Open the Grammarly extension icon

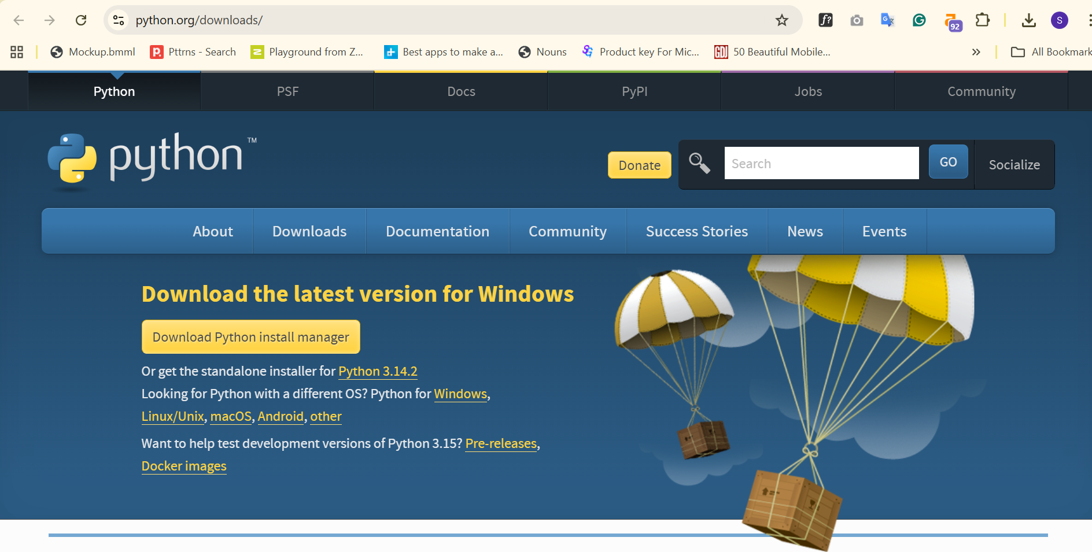click(919, 20)
